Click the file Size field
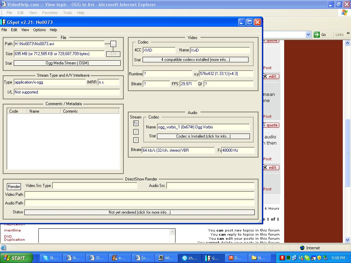 coord(59,54)
